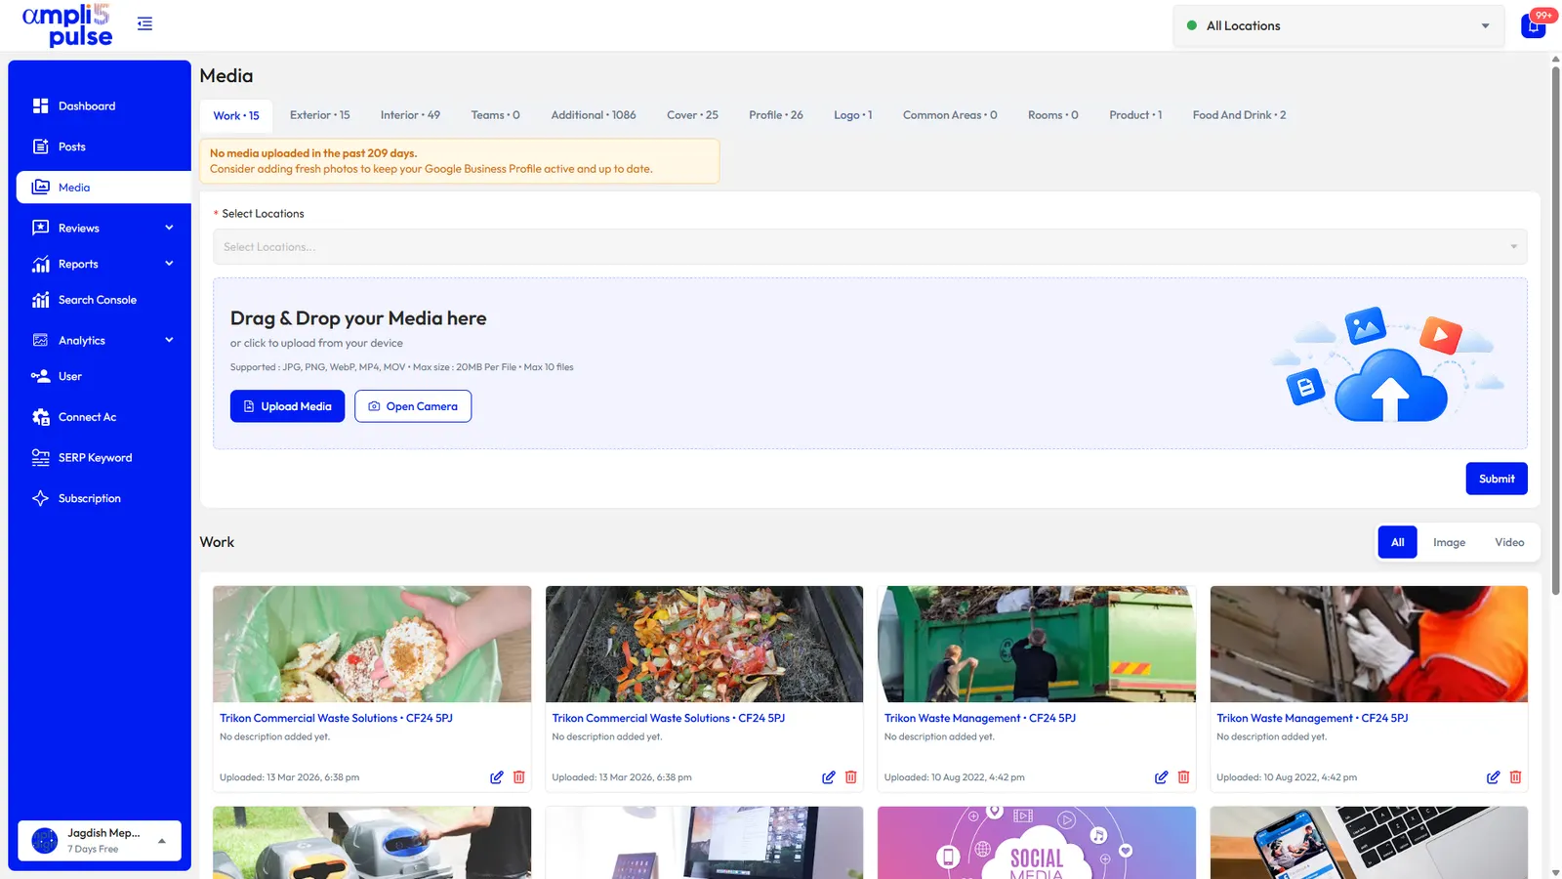Edit first Trikon Commercial Waste Solutions image

[x=497, y=777]
